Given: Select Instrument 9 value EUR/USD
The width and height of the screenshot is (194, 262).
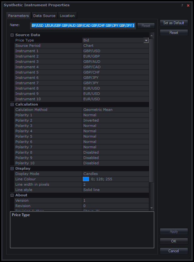Looking at the screenshot, I should 116,94.
